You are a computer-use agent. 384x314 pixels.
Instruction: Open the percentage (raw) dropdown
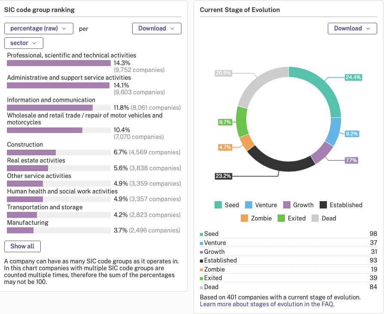39,28
